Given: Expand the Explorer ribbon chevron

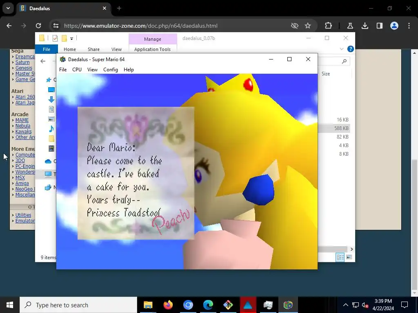Looking at the screenshot, I should tap(342, 49).
